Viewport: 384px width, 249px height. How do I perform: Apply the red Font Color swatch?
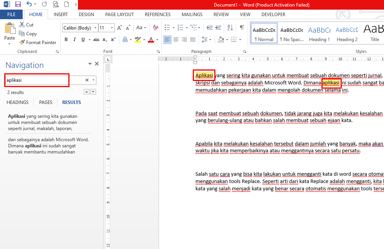click(151, 39)
